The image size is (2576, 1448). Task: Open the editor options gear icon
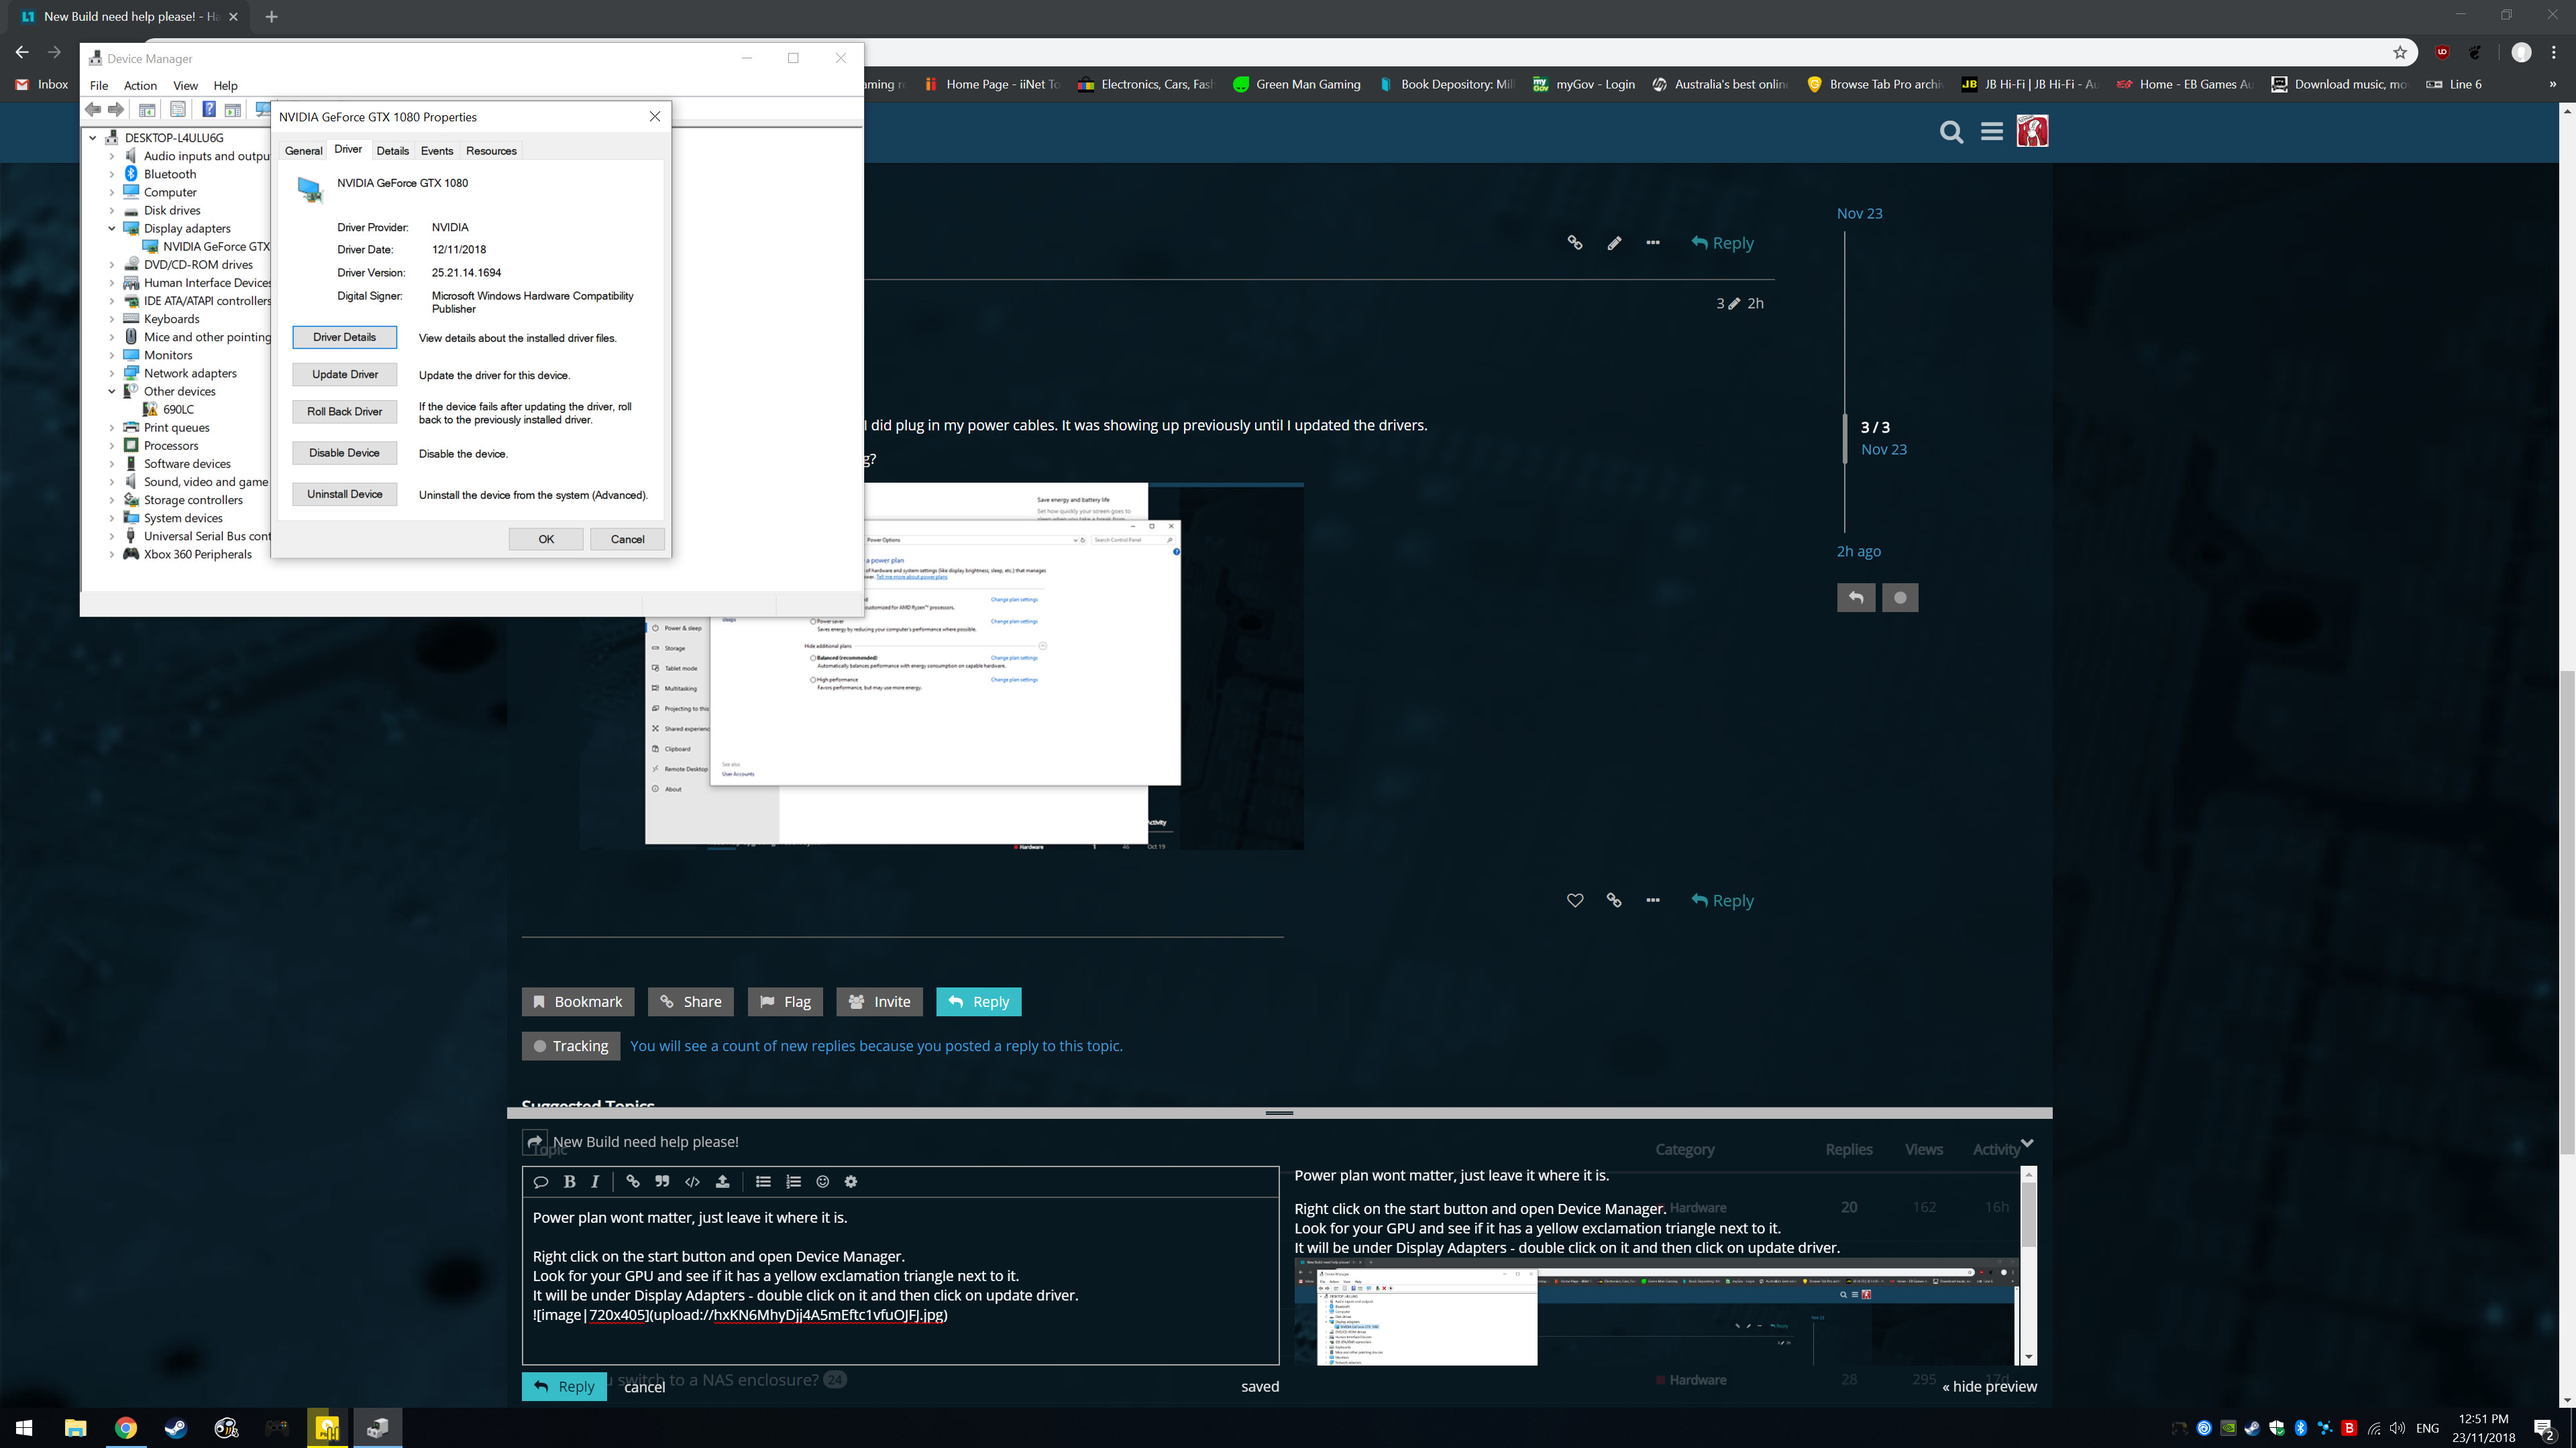(x=851, y=1181)
